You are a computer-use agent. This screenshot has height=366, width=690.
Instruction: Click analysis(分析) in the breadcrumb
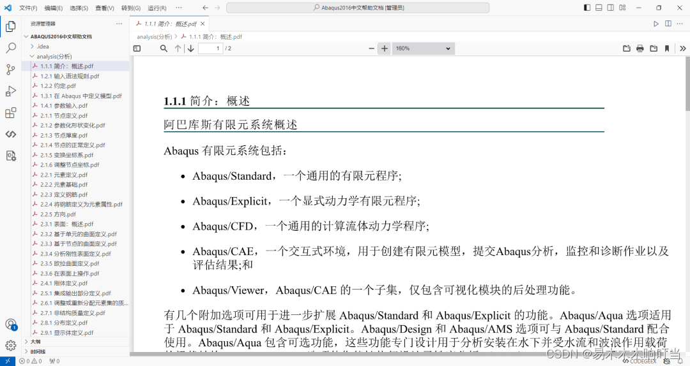click(x=154, y=37)
